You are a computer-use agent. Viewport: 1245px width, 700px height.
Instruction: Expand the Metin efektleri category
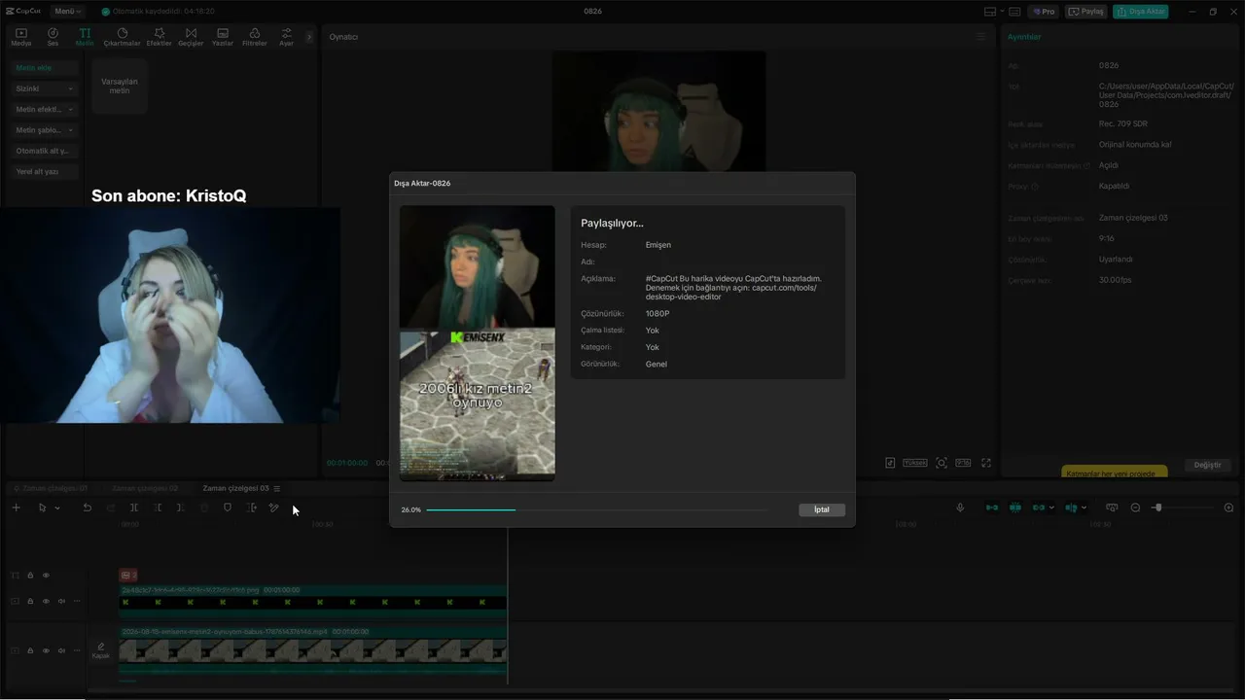point(44,110)
